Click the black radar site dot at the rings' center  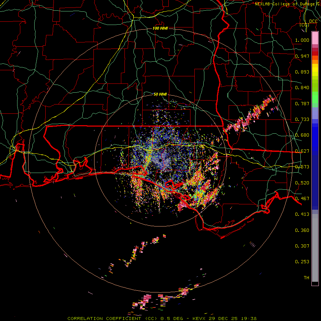coord(160,161)
